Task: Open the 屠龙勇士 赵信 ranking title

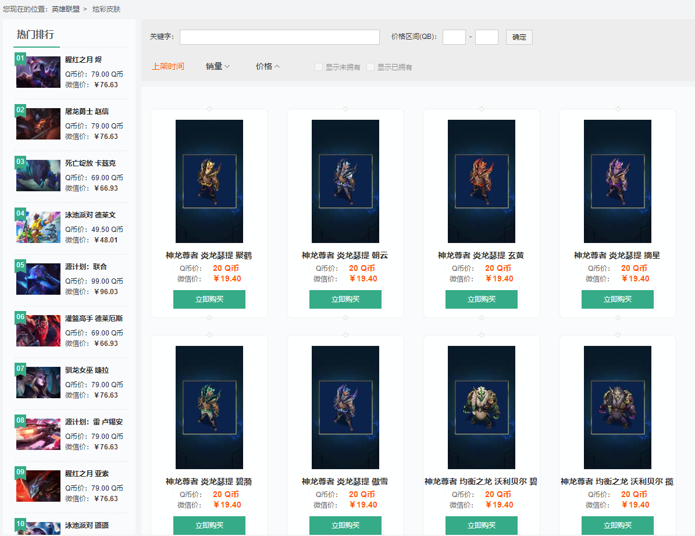Action: 87,112
